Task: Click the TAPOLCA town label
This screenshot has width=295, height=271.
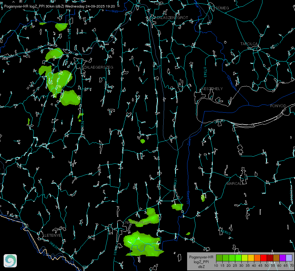Action: pos(249,44)
